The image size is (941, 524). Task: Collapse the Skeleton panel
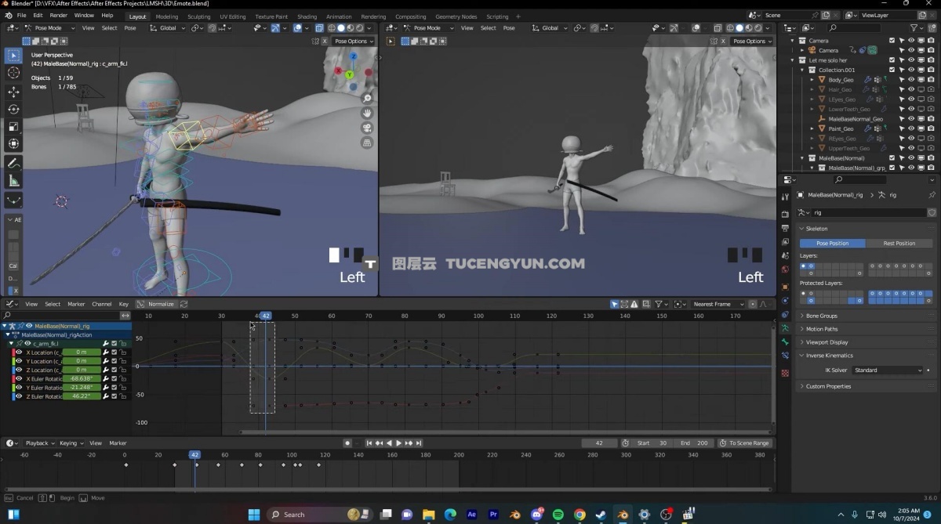pos(816,229)
